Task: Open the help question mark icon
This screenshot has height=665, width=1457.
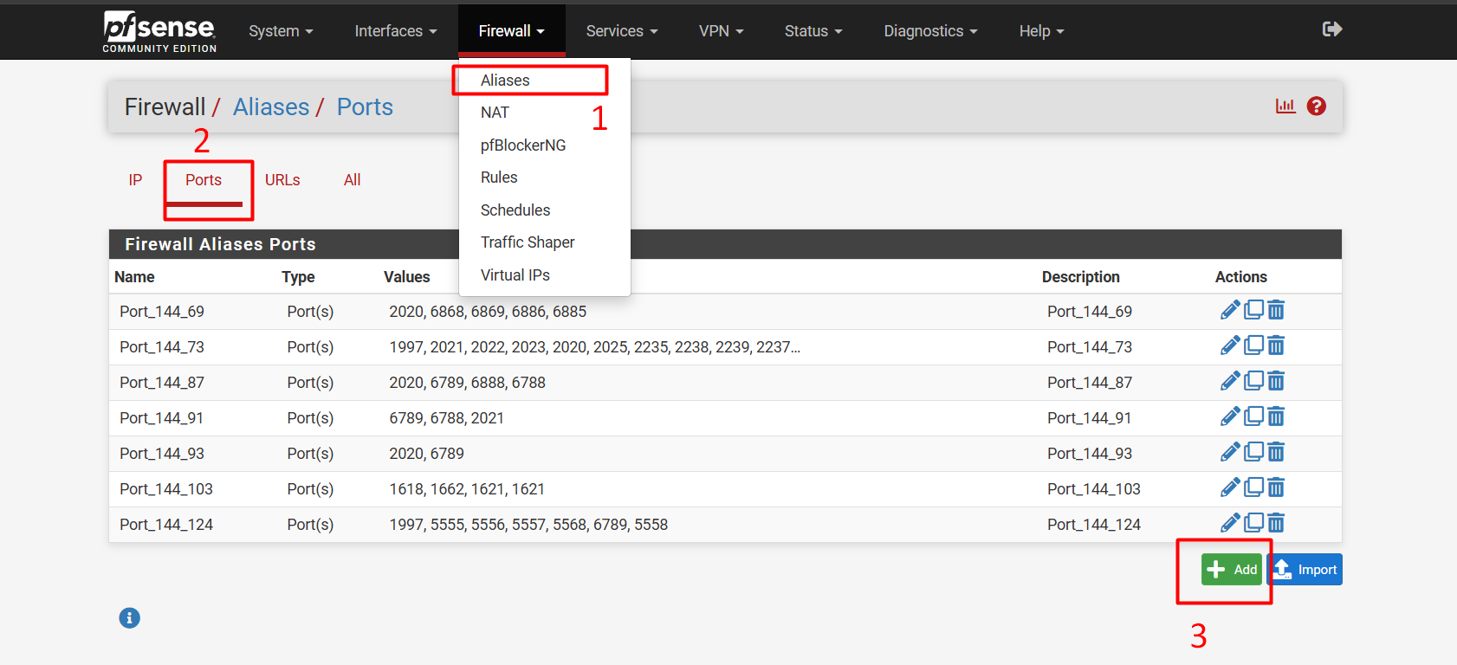Action: coord(1316,107)
